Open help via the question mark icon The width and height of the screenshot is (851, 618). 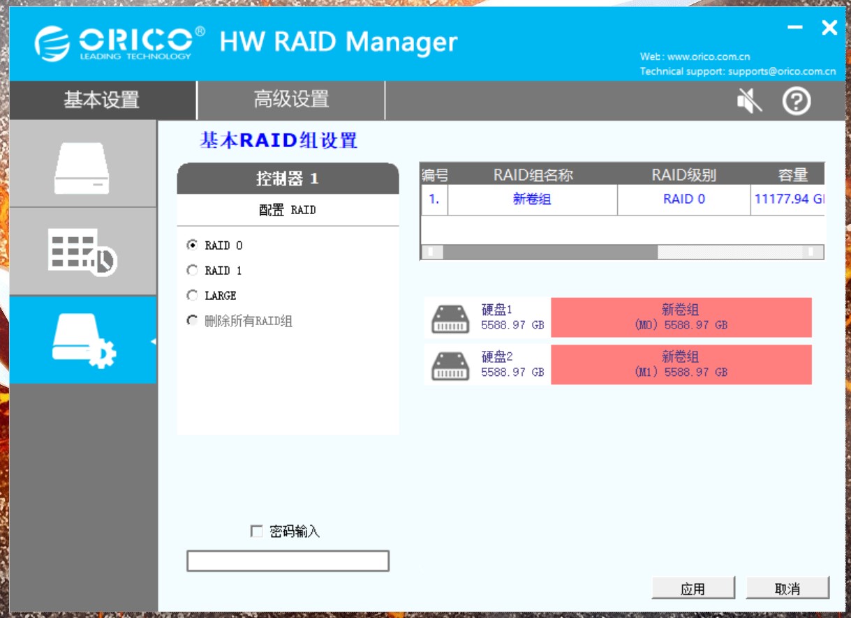[797, 101]
